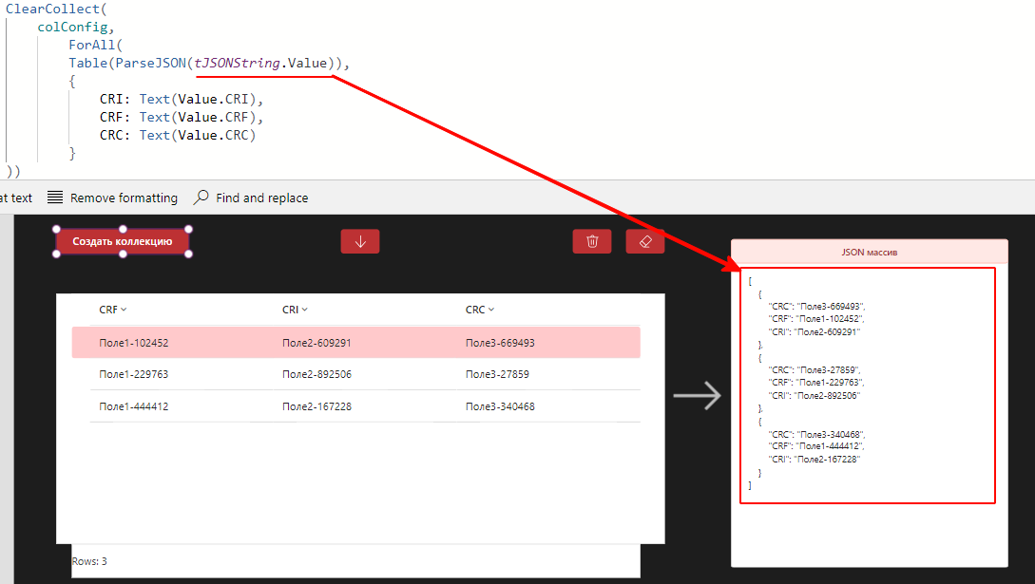Click the large gray right arrow
The width and height of the screenshot is (1035, 584).
click(698, 395)
